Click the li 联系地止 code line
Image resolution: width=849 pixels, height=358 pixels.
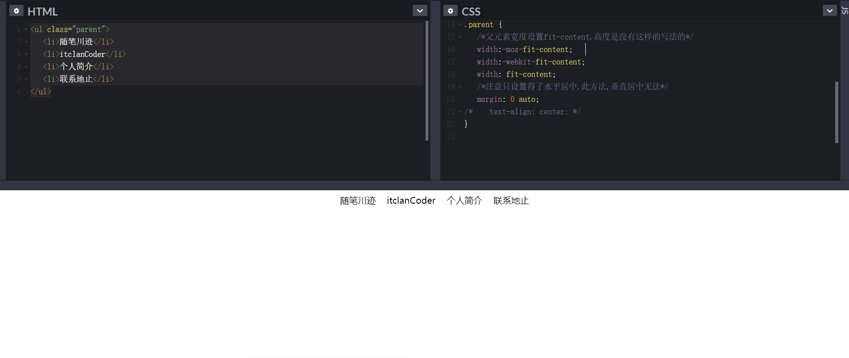pyautogui.click(x=78, y=79)
